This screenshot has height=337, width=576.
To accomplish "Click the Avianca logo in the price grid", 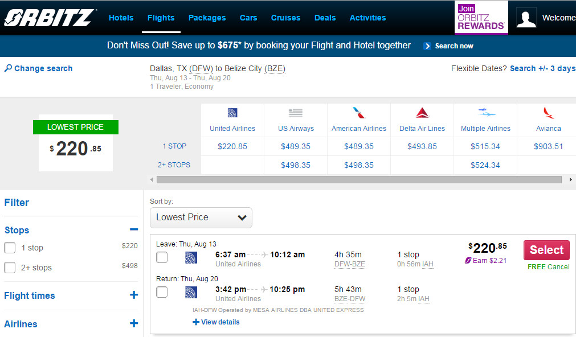I will 549,113.
